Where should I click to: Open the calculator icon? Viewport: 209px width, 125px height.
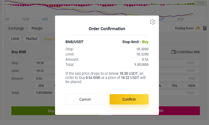205,28
